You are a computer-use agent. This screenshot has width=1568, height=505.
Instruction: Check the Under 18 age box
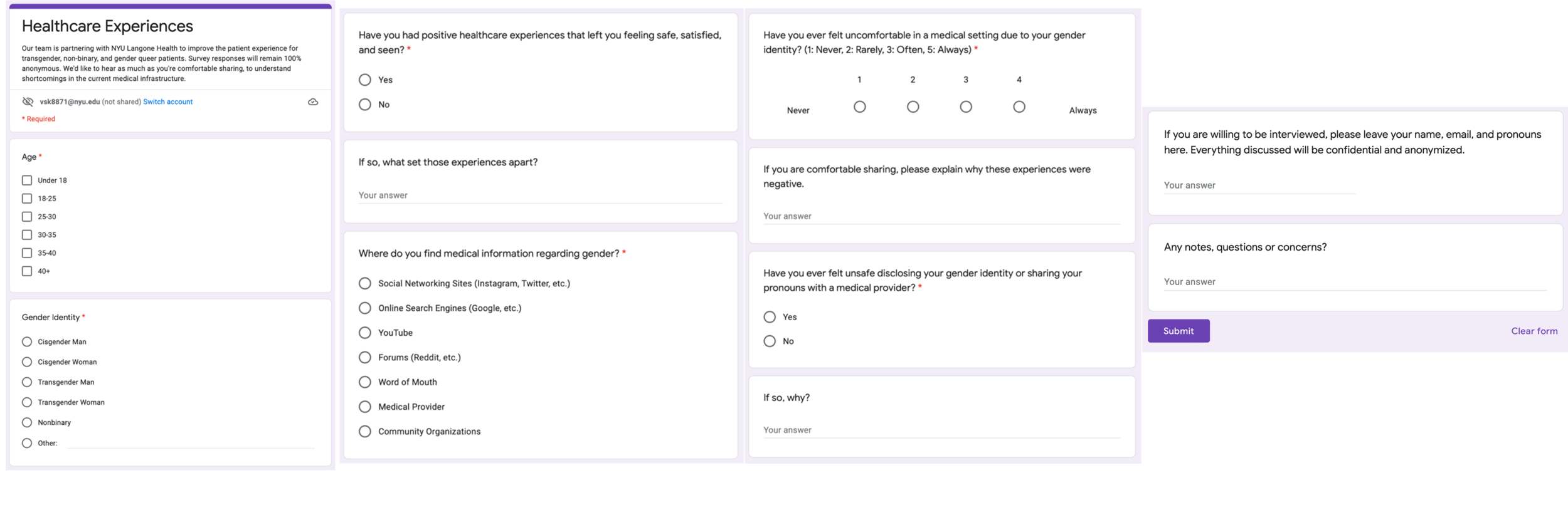pos(27,180)
